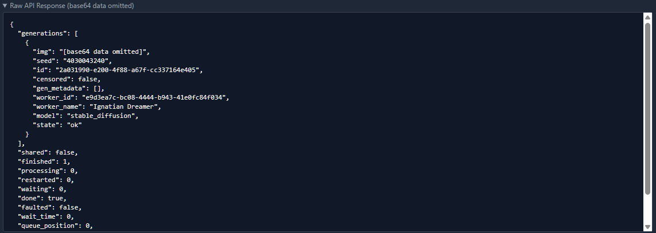Image resolution: width=656 pixels, height=233 pixels.
Task: Click the seed value 4030043240
Action: pyautogui.click(x=86, y=61)
